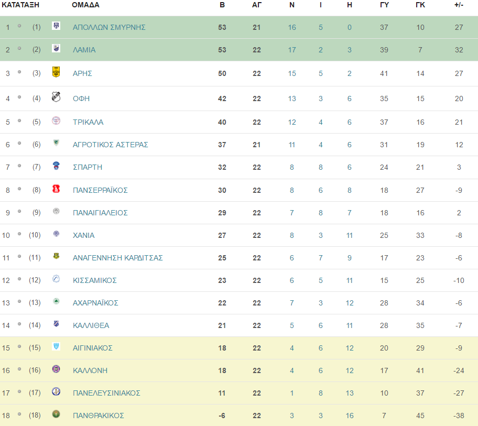Click the ΤΡΙΚΑΛΑ team logo
Image resolution: width=478 pixels, height=426 pixels.
click(56, 121)
